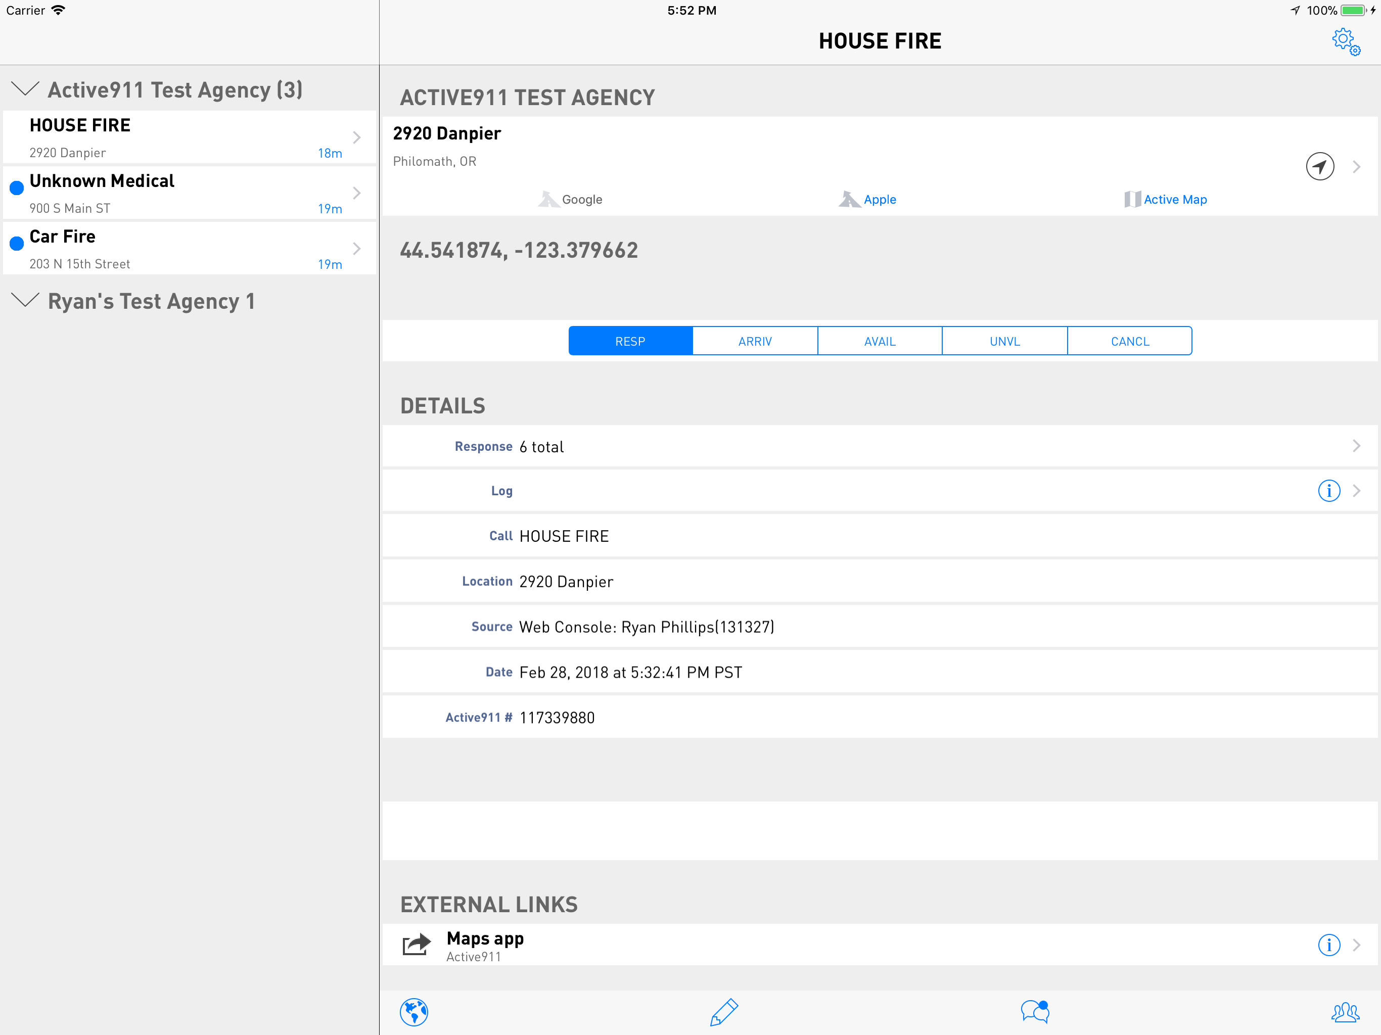Select the AVAIL status segment
The height and width of the screenshot is (1035, 1381).
[880, 341]
